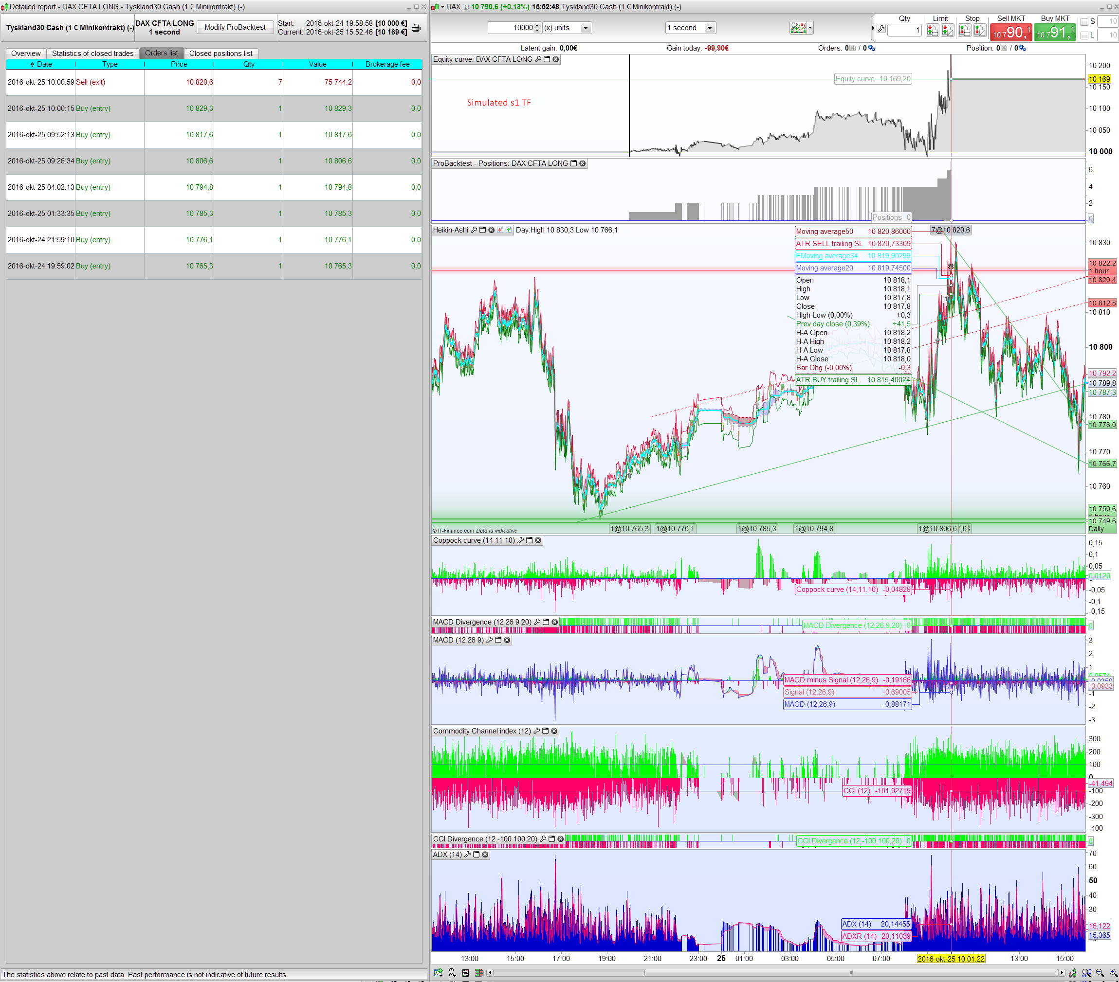Screen dimensions: 1119x982
Task: Click zoom in magnifier on chart toolbar
Action: coord(1113,973)
